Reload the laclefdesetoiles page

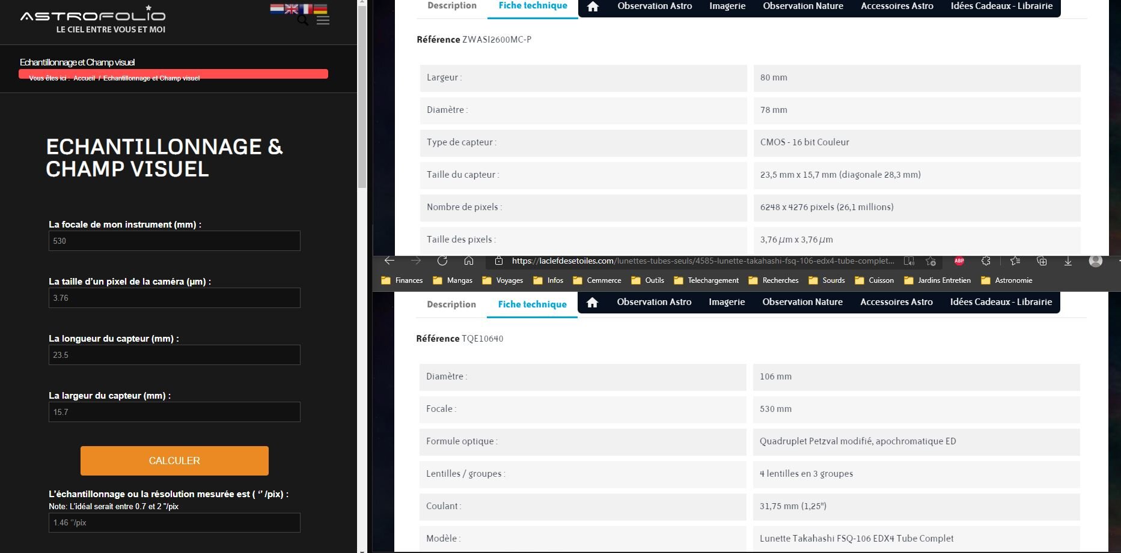pos(442,261)
